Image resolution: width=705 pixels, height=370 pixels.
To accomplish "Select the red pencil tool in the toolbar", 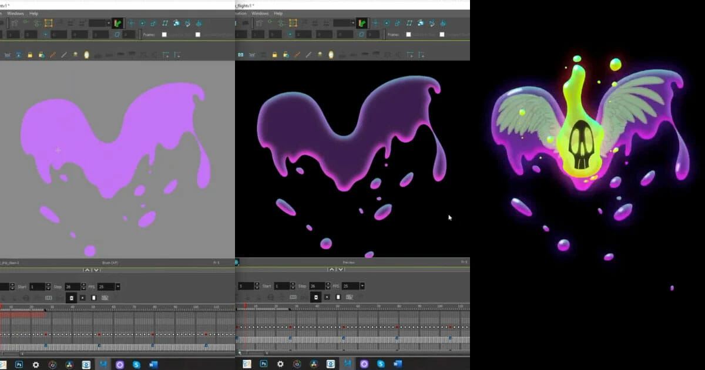I will point(52,54).
